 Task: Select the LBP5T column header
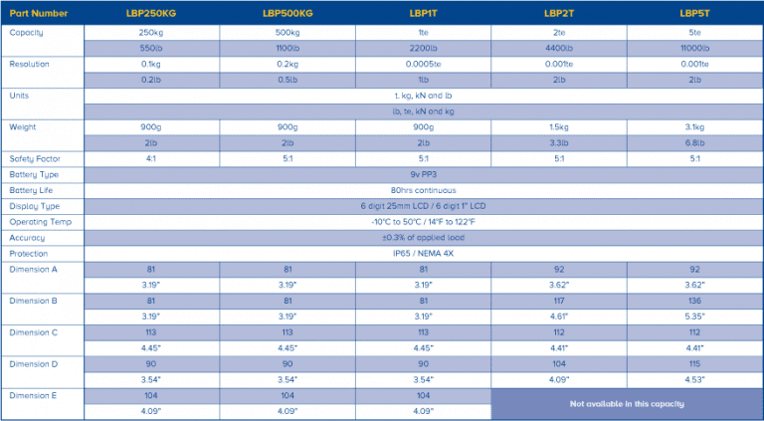pyautogui.click(x=693, y=13)
